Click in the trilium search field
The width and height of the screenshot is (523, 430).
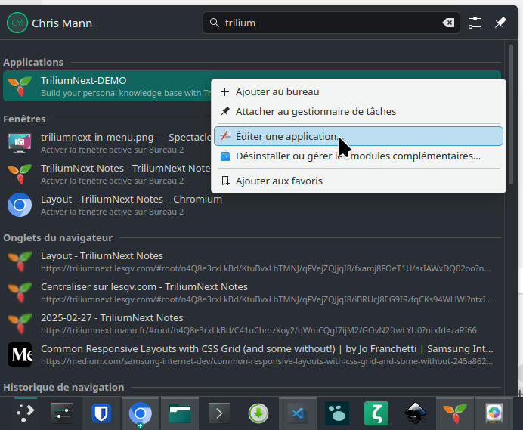[331, 23]
